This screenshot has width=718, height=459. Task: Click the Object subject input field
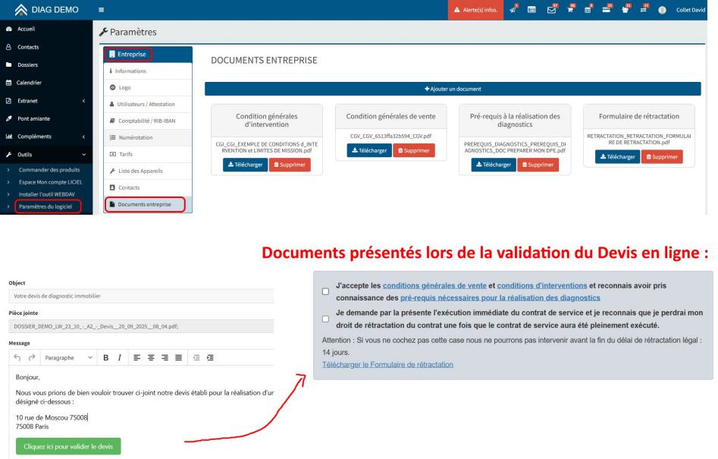[x=141, y=296]
